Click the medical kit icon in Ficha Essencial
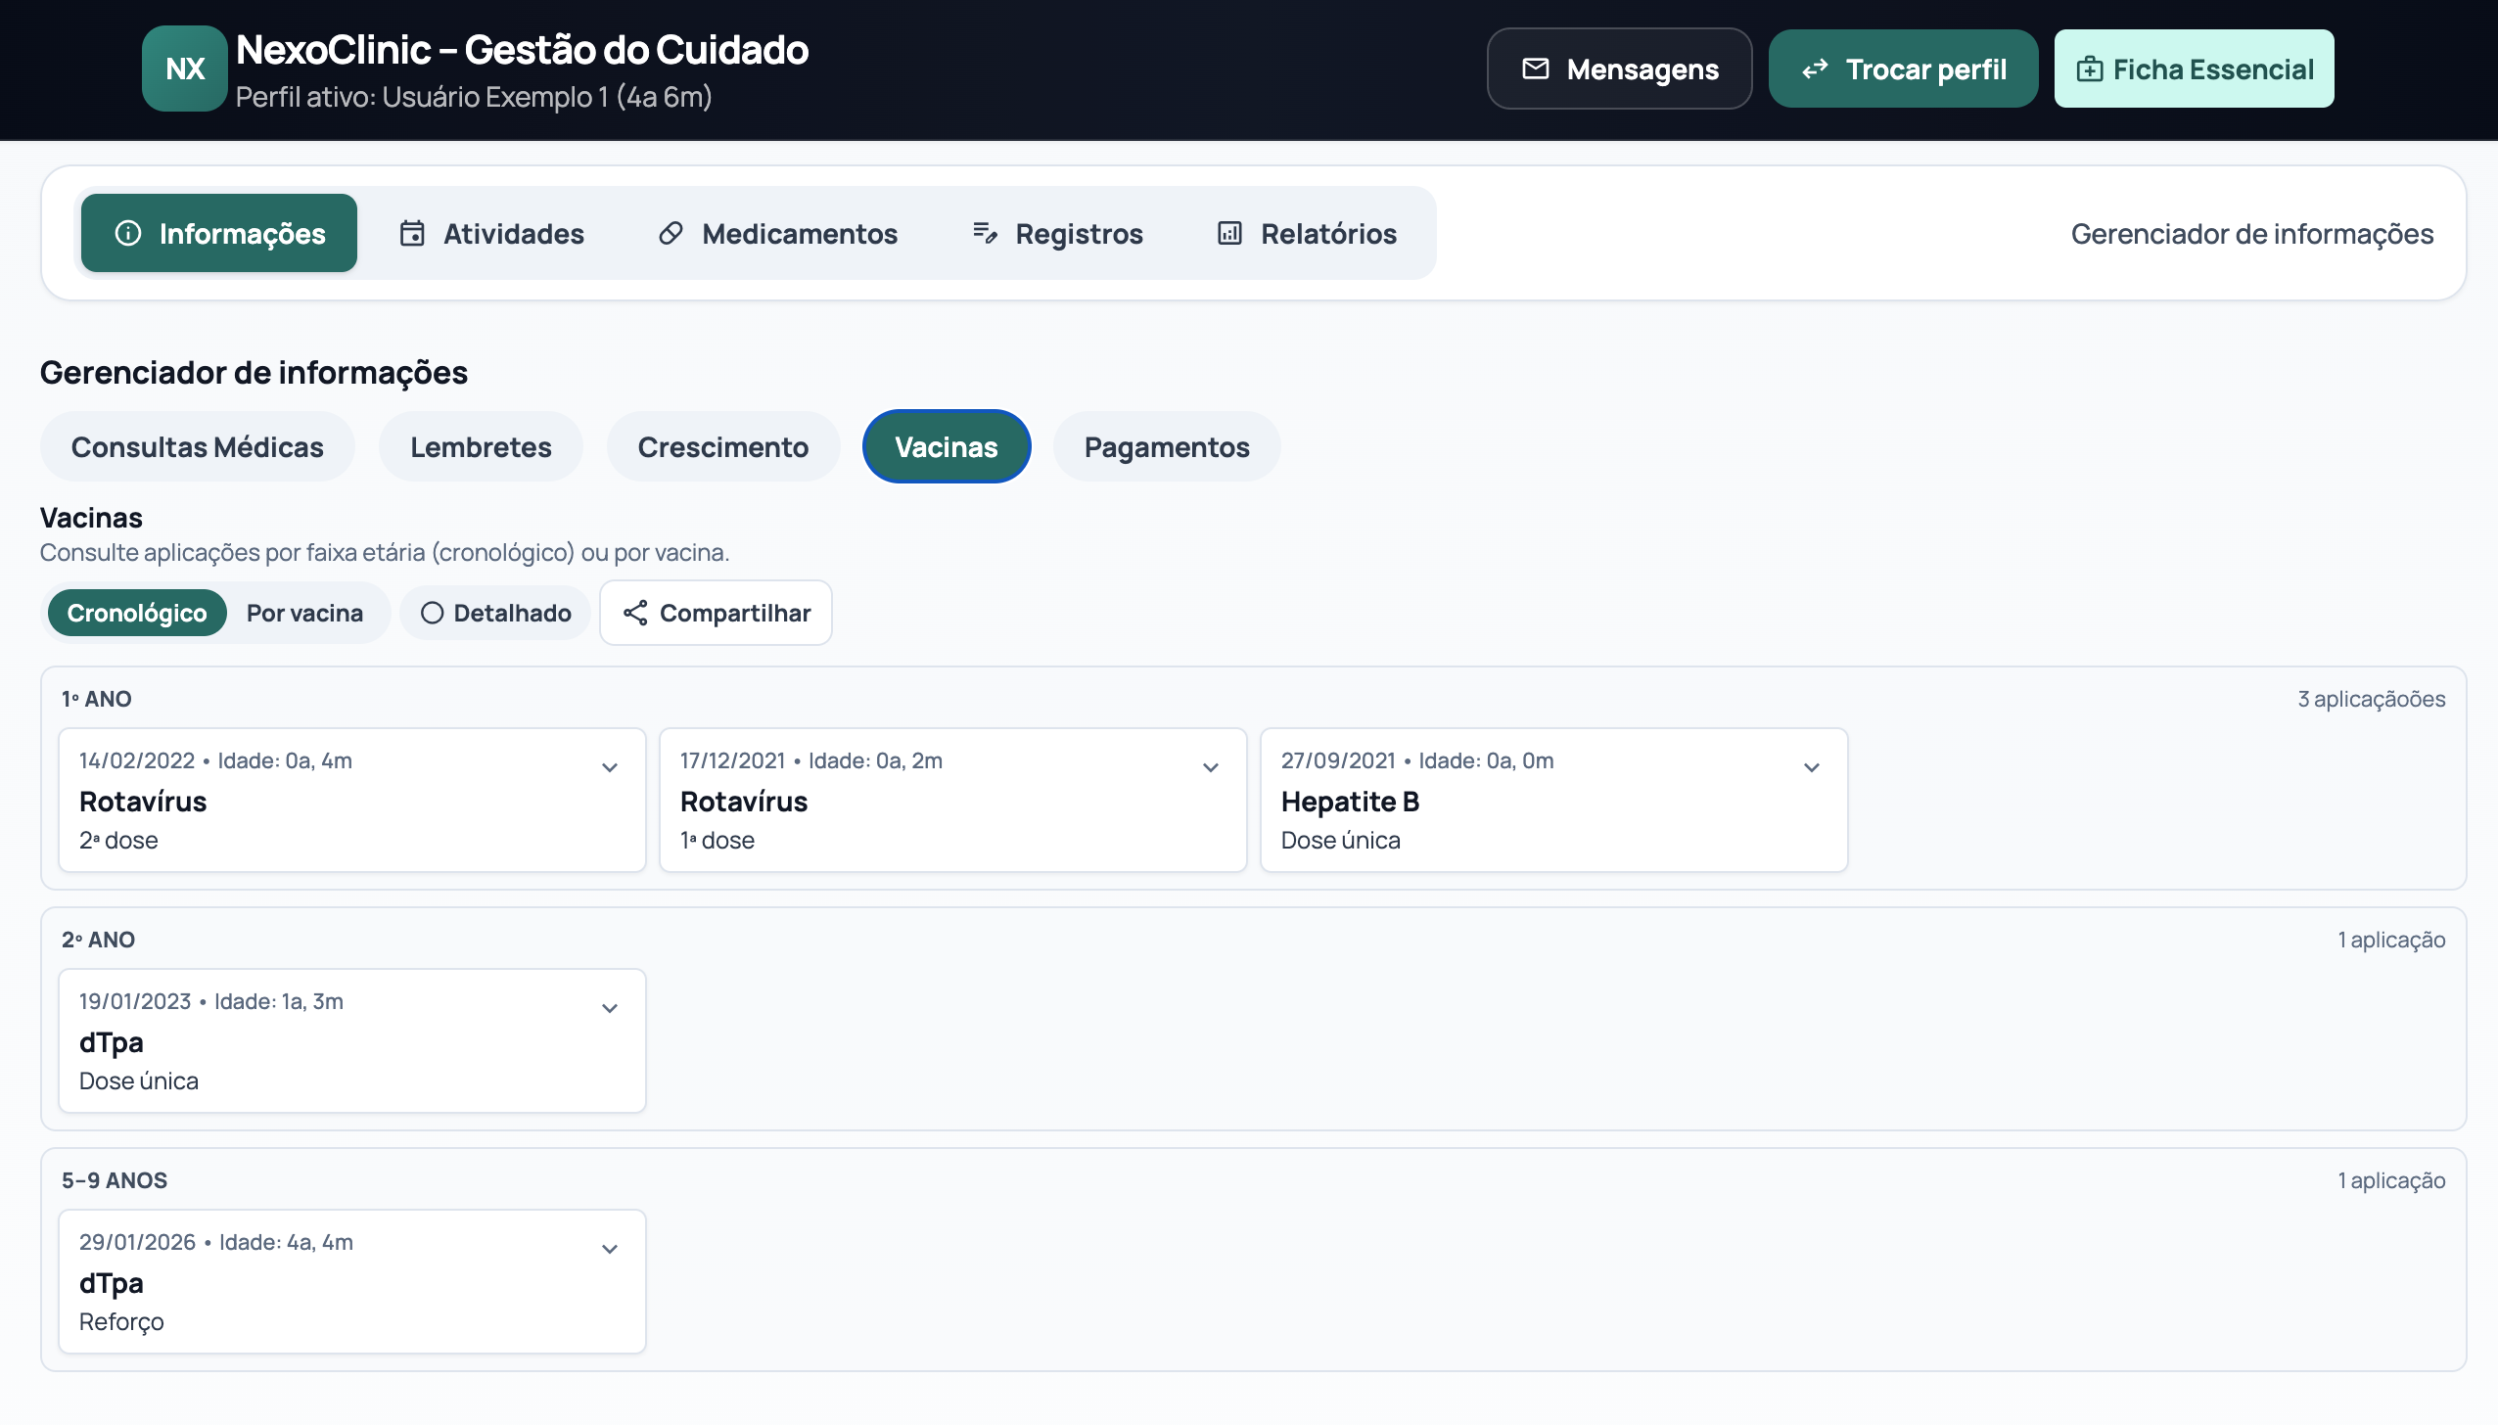The image size is (2498, 1425). (x=2090, y=69)
